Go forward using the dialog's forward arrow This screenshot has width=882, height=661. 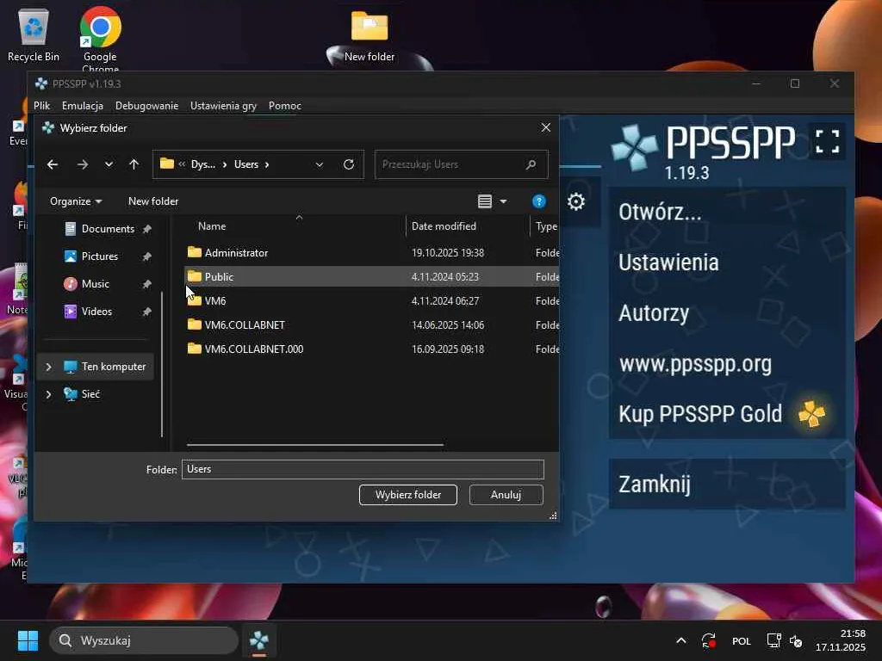coord(82,164)
